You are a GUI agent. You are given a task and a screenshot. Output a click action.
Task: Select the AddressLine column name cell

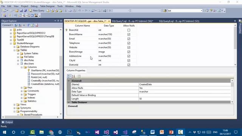point(83,56)
